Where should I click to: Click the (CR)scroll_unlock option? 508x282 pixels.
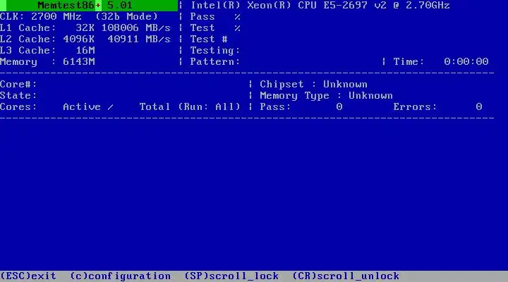click(346, 276)
